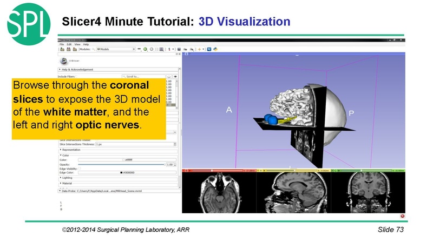The image size is (433, 243).
Task: Open the Extension Manager icon
Action: click(209, 49)
